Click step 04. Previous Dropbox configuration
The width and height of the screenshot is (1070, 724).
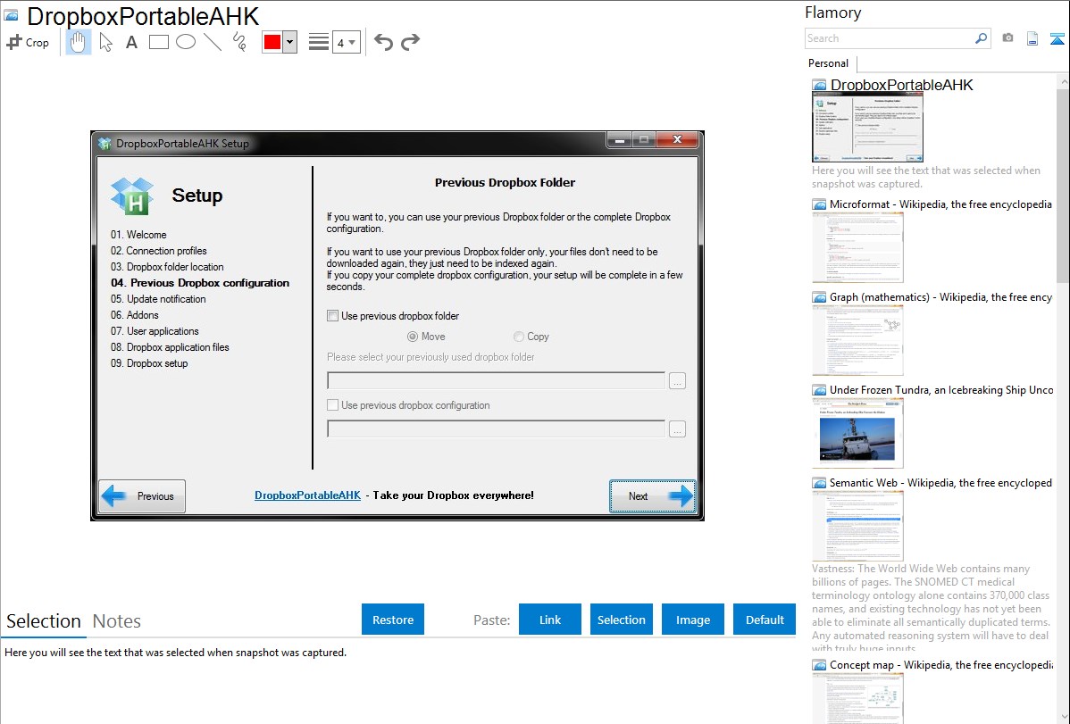200,283
